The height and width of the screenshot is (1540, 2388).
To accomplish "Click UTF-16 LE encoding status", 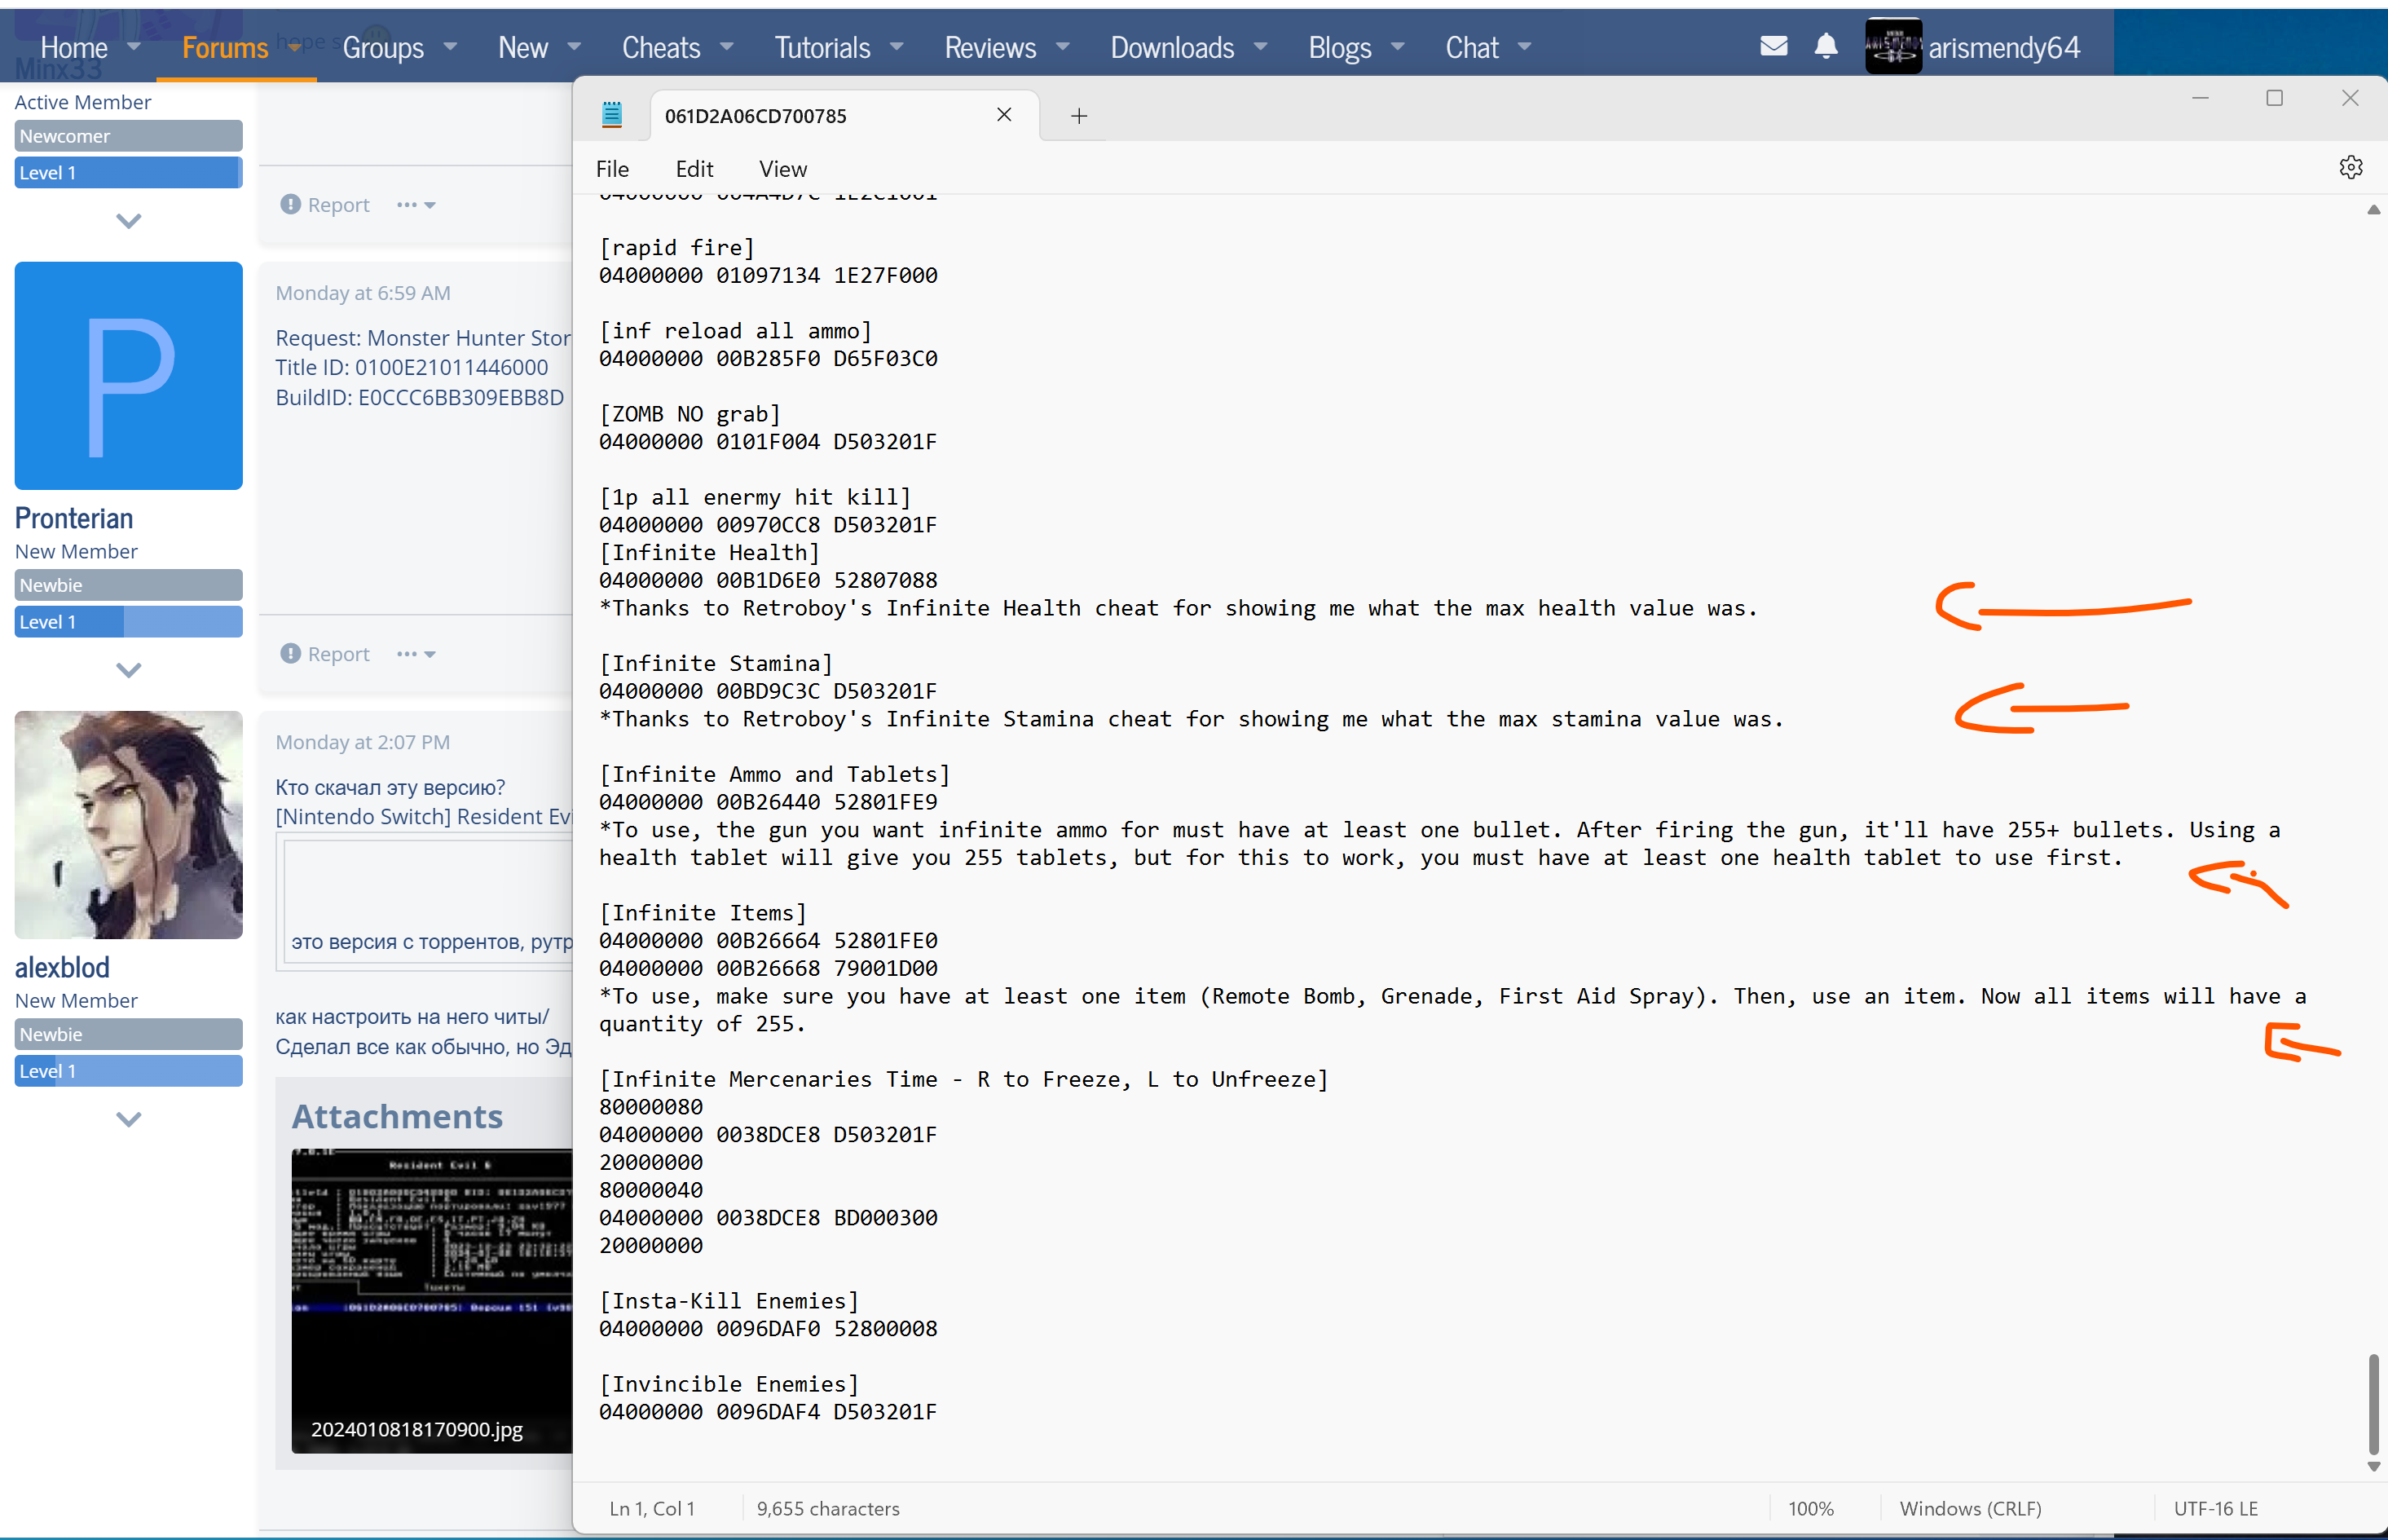I will (x=2215, y=1508).
